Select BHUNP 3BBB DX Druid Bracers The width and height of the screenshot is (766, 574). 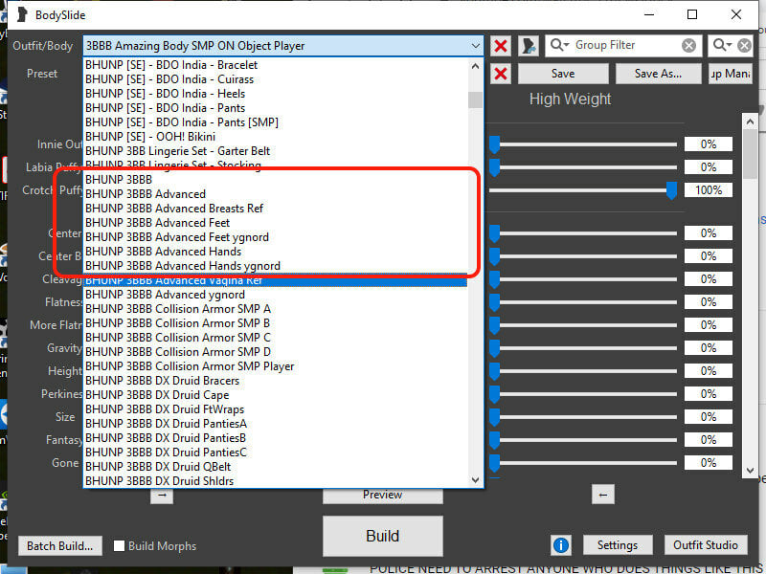[x=275, y=381]
